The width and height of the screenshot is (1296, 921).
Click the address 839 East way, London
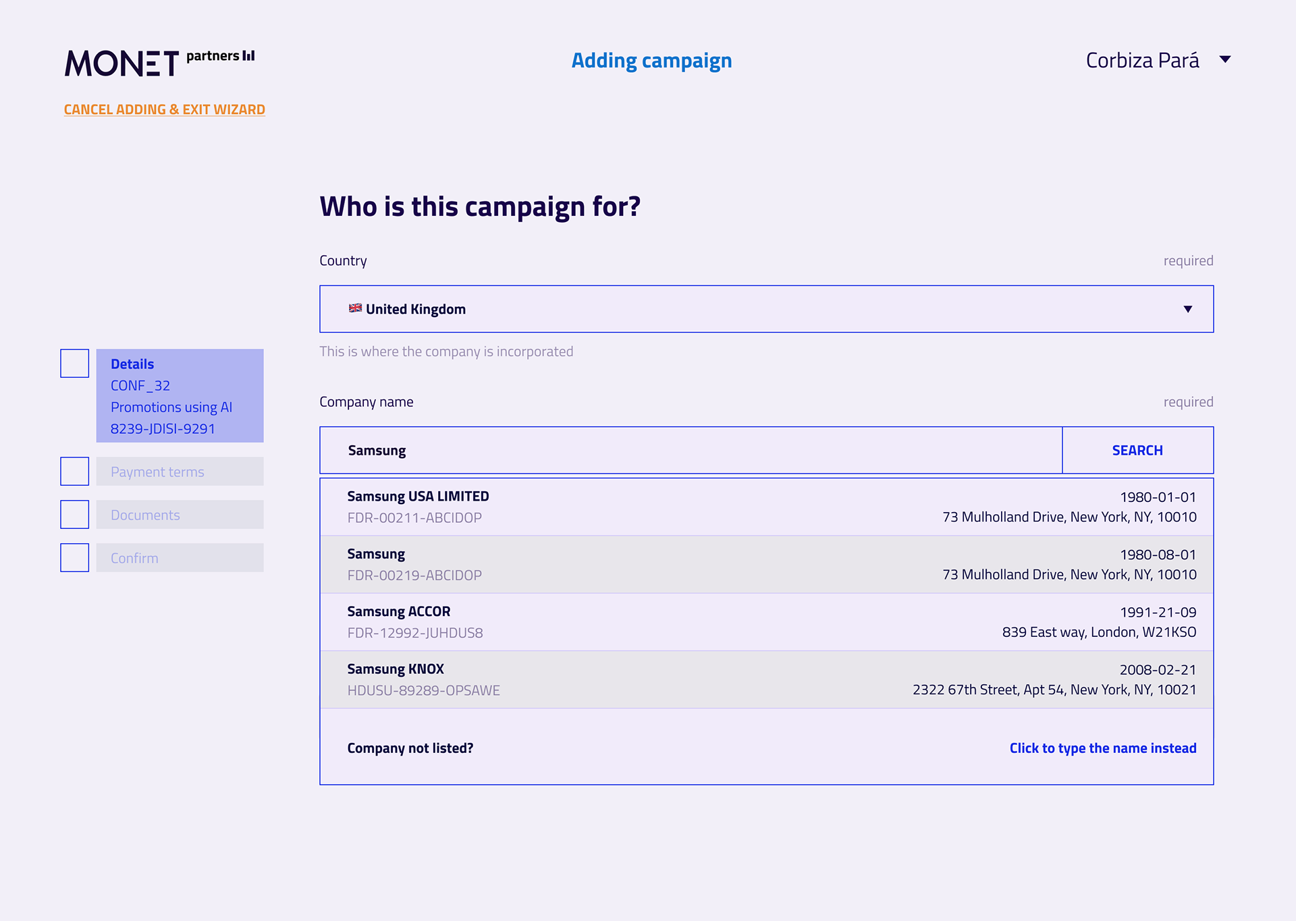point(1099,632)
